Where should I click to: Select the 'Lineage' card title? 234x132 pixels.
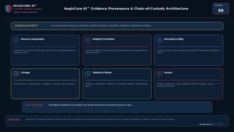[25, 73]
